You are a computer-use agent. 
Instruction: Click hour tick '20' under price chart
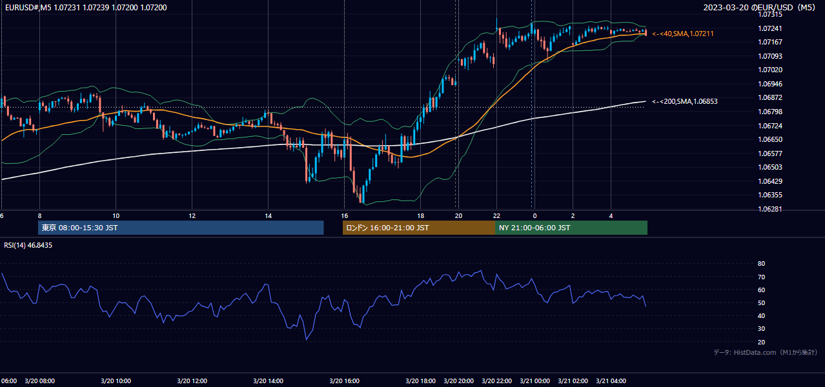click(x=458, y=215)
